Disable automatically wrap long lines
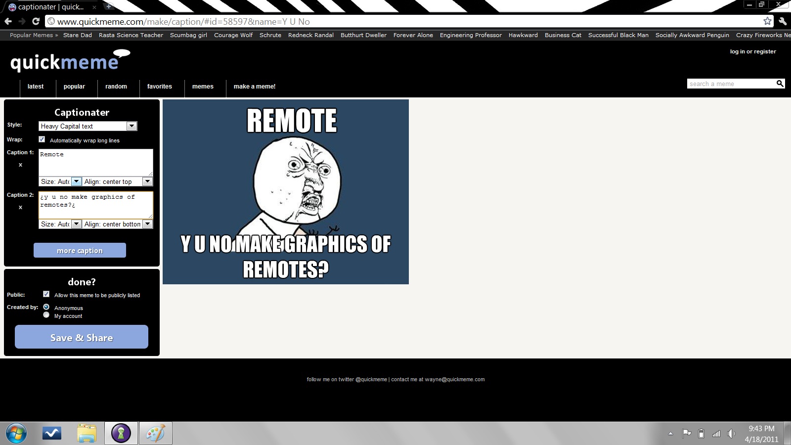This screenshot has height=445, width=791. click(42, 139)
